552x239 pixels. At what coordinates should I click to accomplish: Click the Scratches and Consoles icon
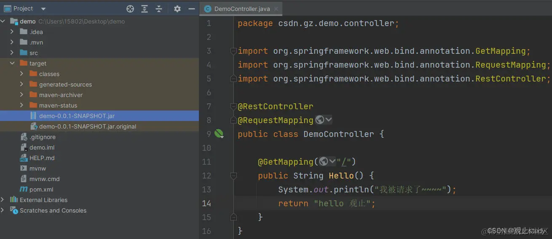pyautogui.click(x=14, y=210)
